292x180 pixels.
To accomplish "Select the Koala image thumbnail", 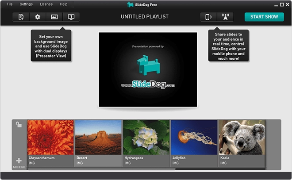I will (x=242, y=138).
